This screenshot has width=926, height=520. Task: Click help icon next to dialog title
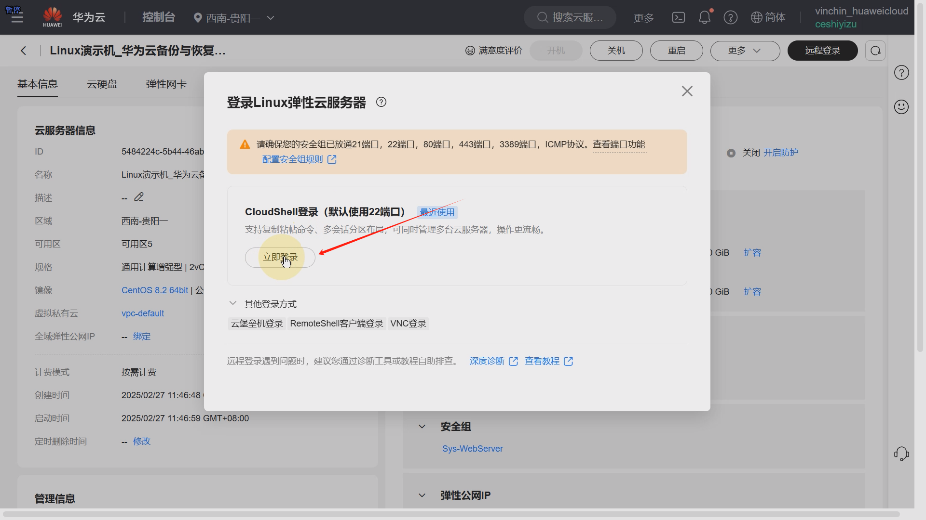[381, 102]
